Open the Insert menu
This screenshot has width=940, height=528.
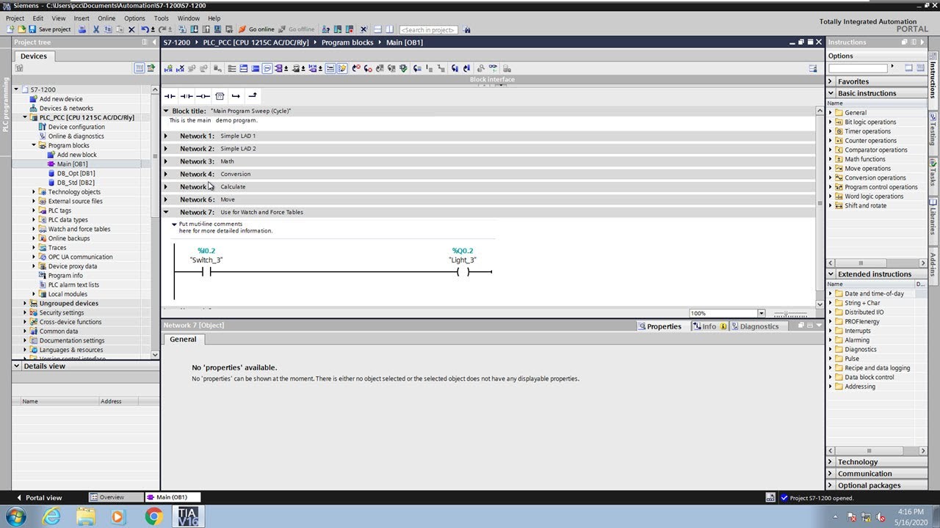click(82, 18)
